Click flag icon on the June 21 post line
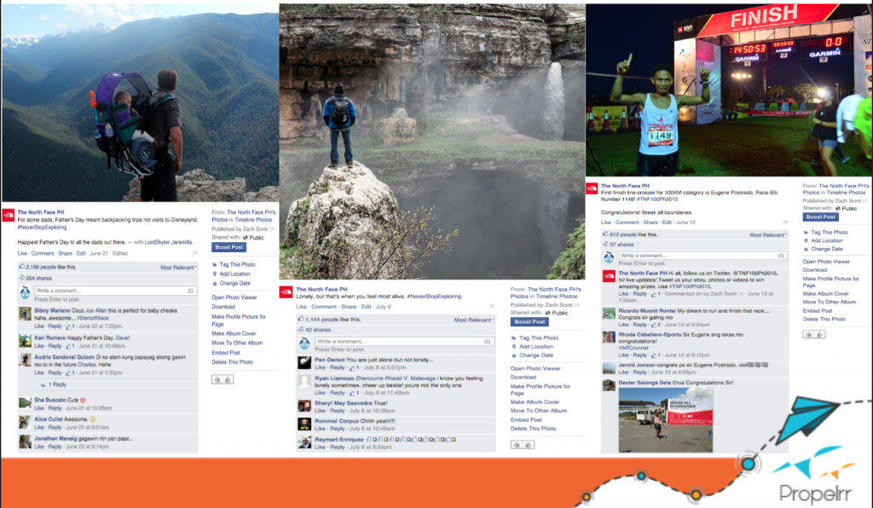The image size is (873, 508). 195,253
